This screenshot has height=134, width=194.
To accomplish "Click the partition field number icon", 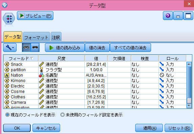I will pos(7,70).
